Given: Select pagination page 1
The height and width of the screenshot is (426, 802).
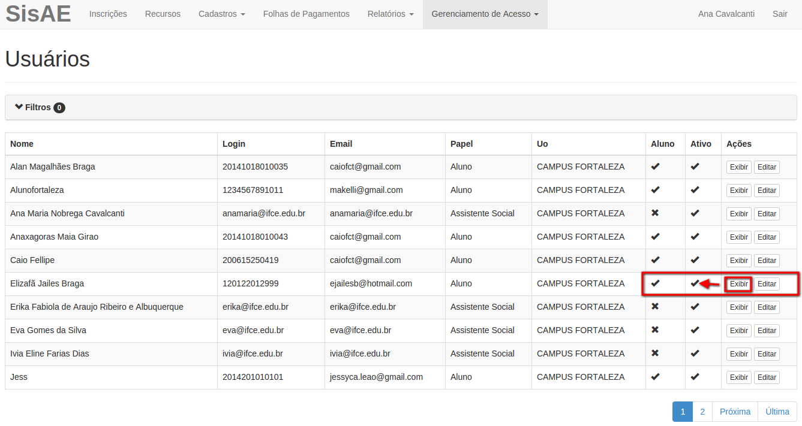Looking at the screenshot, I should (x=683, y=412).
